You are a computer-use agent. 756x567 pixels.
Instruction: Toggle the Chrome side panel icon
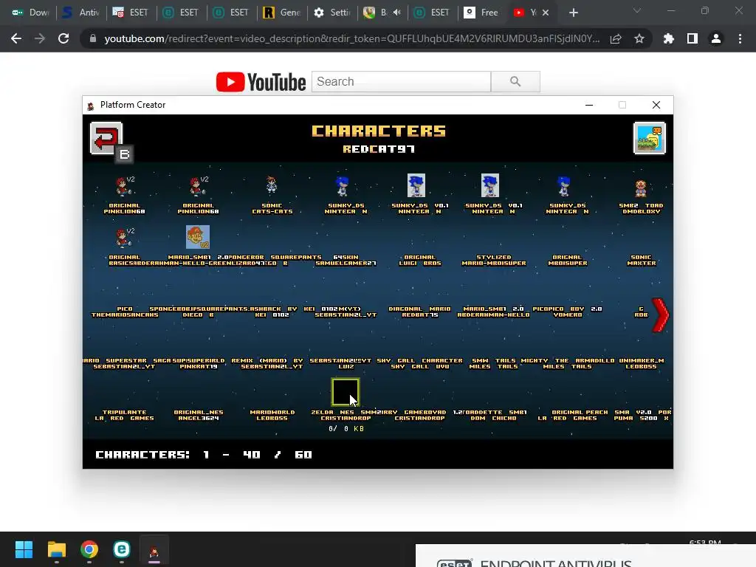(x=693, y=38)
